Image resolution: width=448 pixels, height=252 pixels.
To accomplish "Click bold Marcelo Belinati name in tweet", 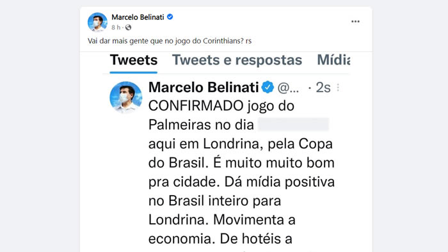I will click(x=204, y=88).
